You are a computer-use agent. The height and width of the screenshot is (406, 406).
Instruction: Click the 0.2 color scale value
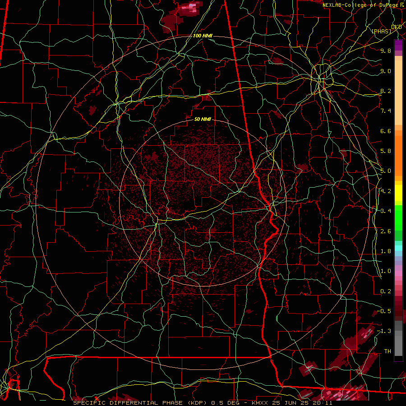point(386,291)
